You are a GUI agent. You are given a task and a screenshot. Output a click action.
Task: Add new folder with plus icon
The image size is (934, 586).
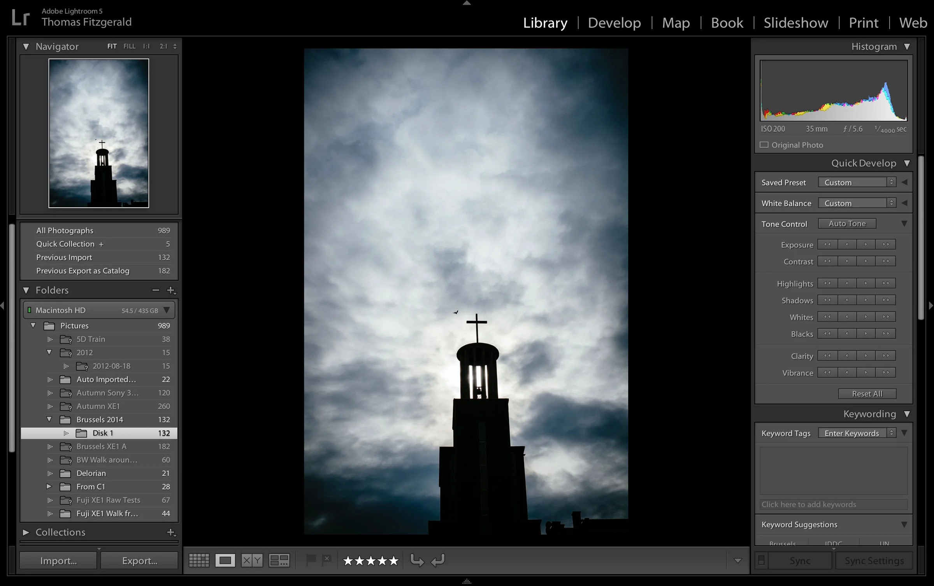tap(171, 290)
